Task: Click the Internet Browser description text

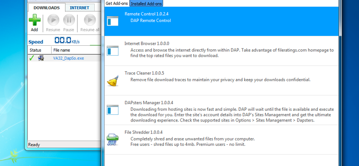Action: [x=232, y=53]
